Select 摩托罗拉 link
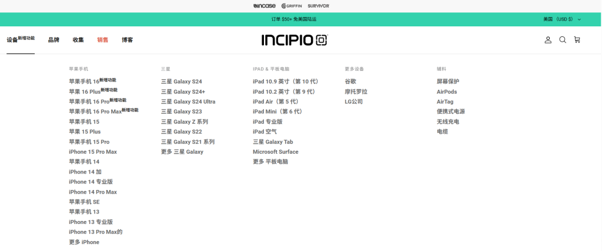The height and width of the screenshot is (251, 602). pyautogui.click(x=356, y=91)
